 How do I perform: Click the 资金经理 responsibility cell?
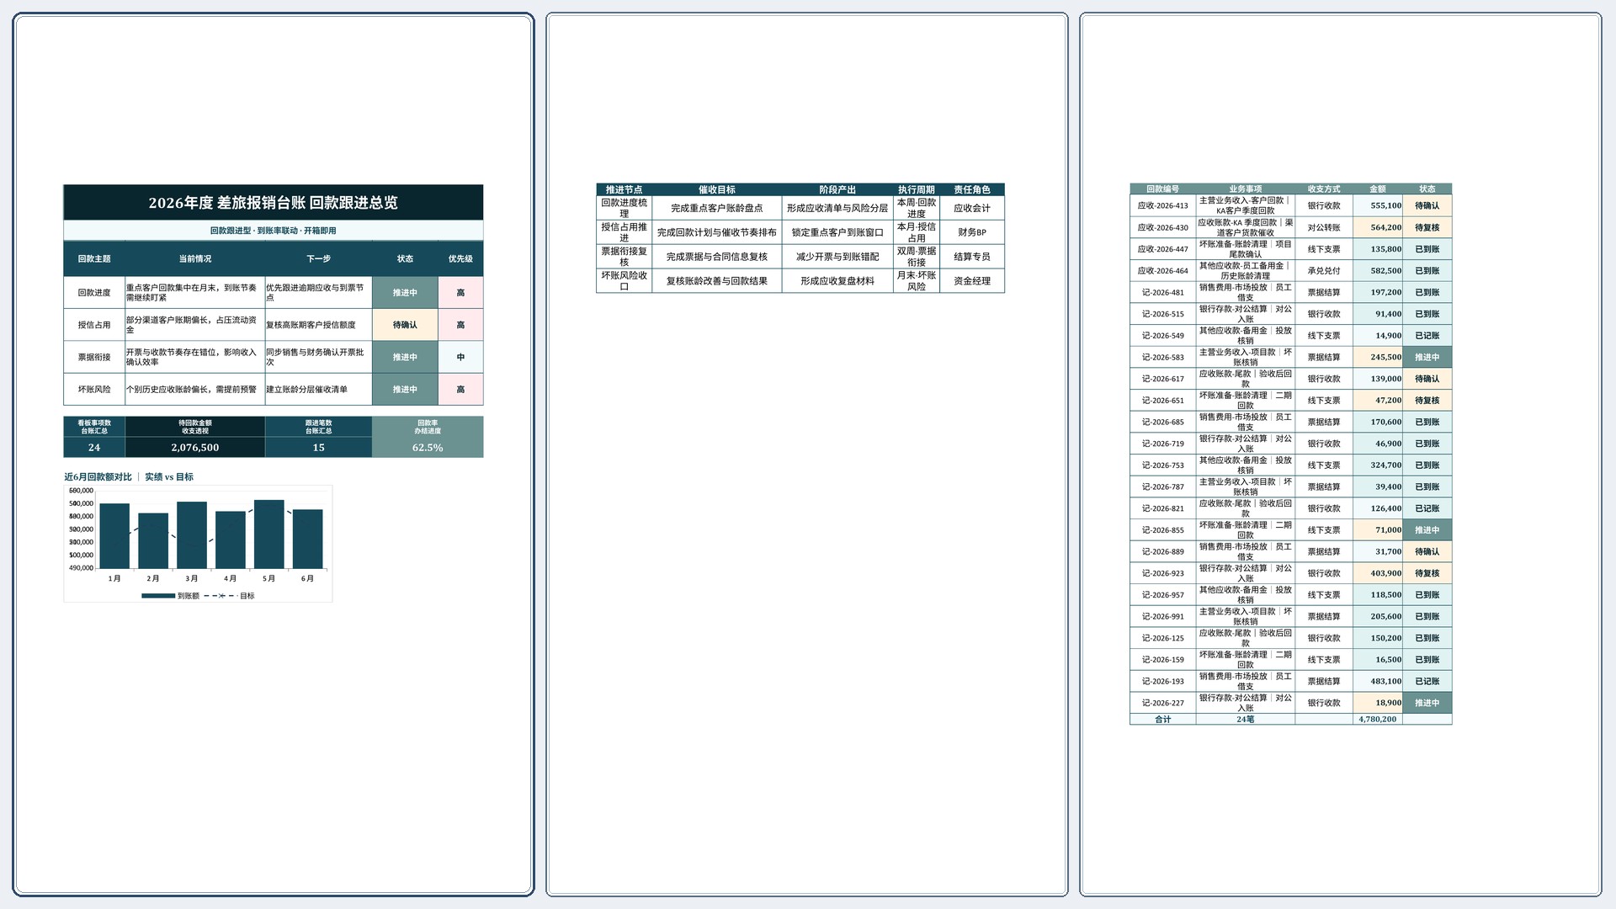click(971, 281)
